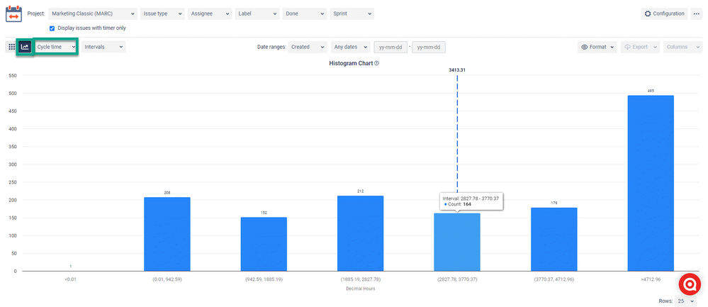Click the bar labeled 208
The width and height of the screenshot is (708, 307).
click(x=167, y=234)
